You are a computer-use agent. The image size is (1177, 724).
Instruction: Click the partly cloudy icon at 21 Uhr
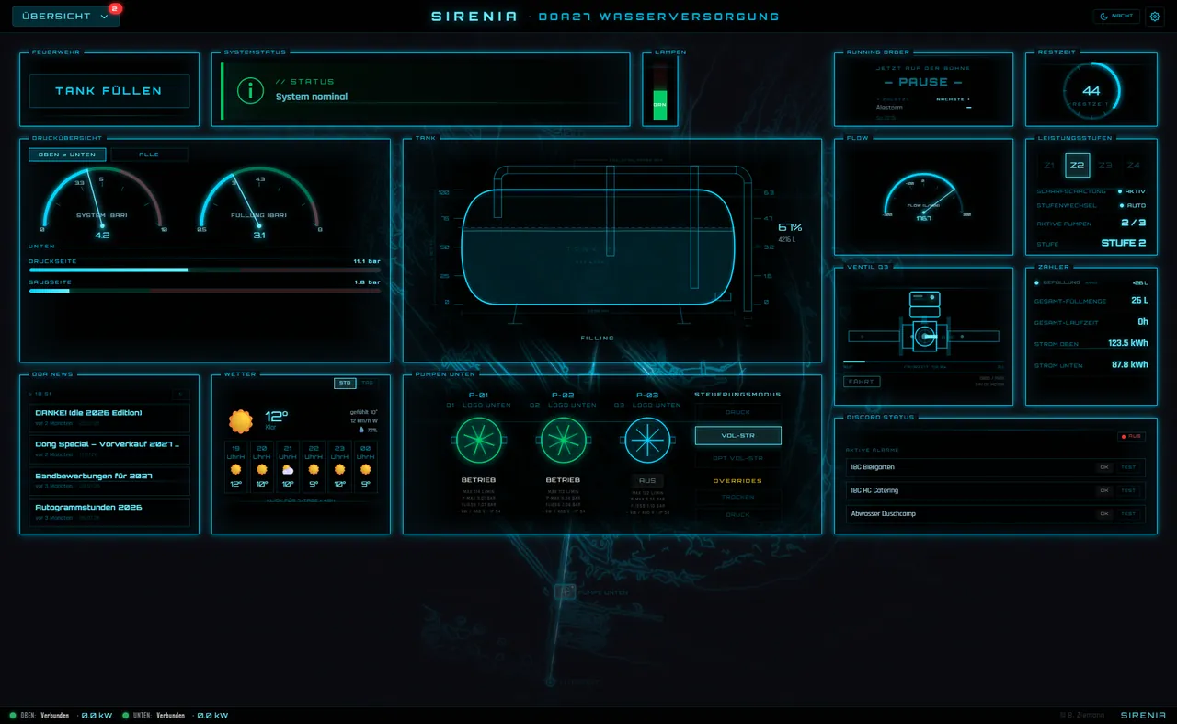288,469
